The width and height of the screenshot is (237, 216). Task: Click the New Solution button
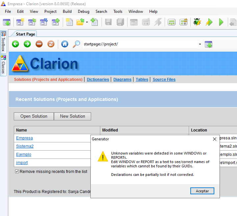point(73,116)
